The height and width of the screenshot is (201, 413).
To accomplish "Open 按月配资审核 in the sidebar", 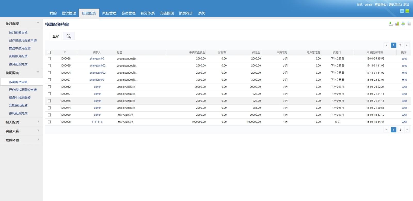I will pyautogui.click(x=18, y=33).
